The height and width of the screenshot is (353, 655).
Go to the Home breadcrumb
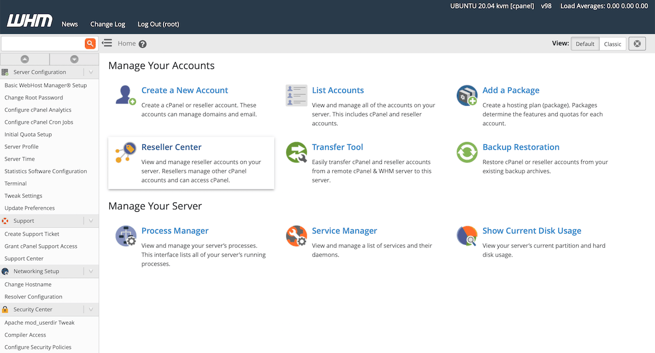pyautogui.click(x=127, y=43)
